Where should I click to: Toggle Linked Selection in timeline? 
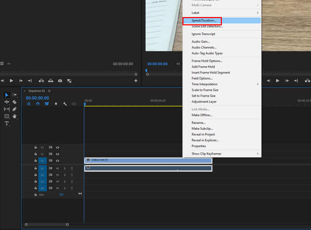click(x=47, y=104)
